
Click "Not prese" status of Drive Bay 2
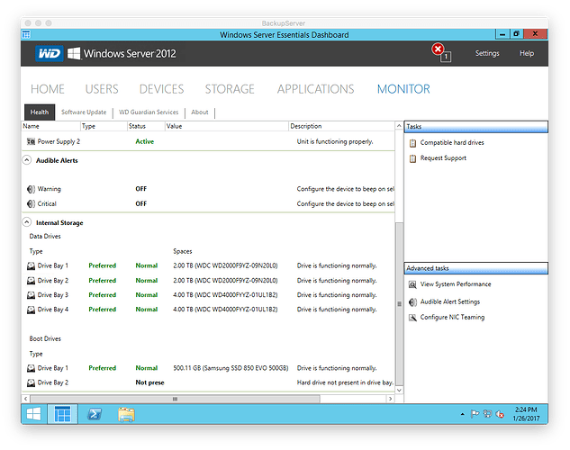pyautogui.click(x=149, y=382)
